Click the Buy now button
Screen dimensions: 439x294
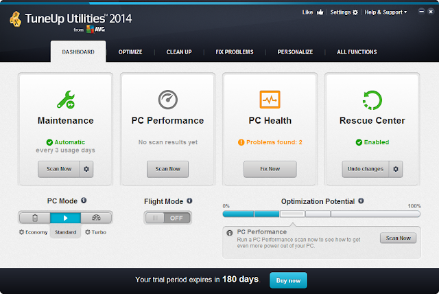tap(288, 280)
